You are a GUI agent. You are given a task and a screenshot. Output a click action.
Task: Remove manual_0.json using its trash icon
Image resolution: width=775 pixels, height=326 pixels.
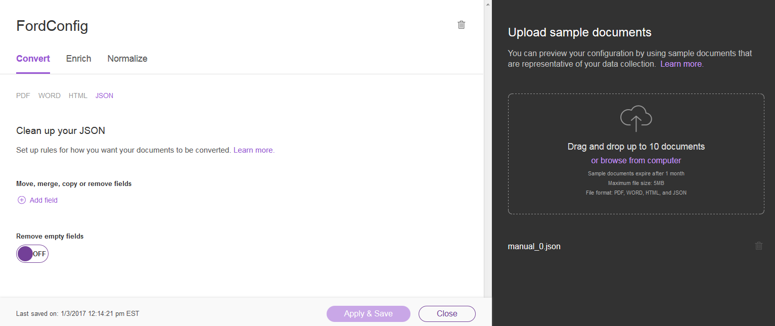(x=758, y=246)
